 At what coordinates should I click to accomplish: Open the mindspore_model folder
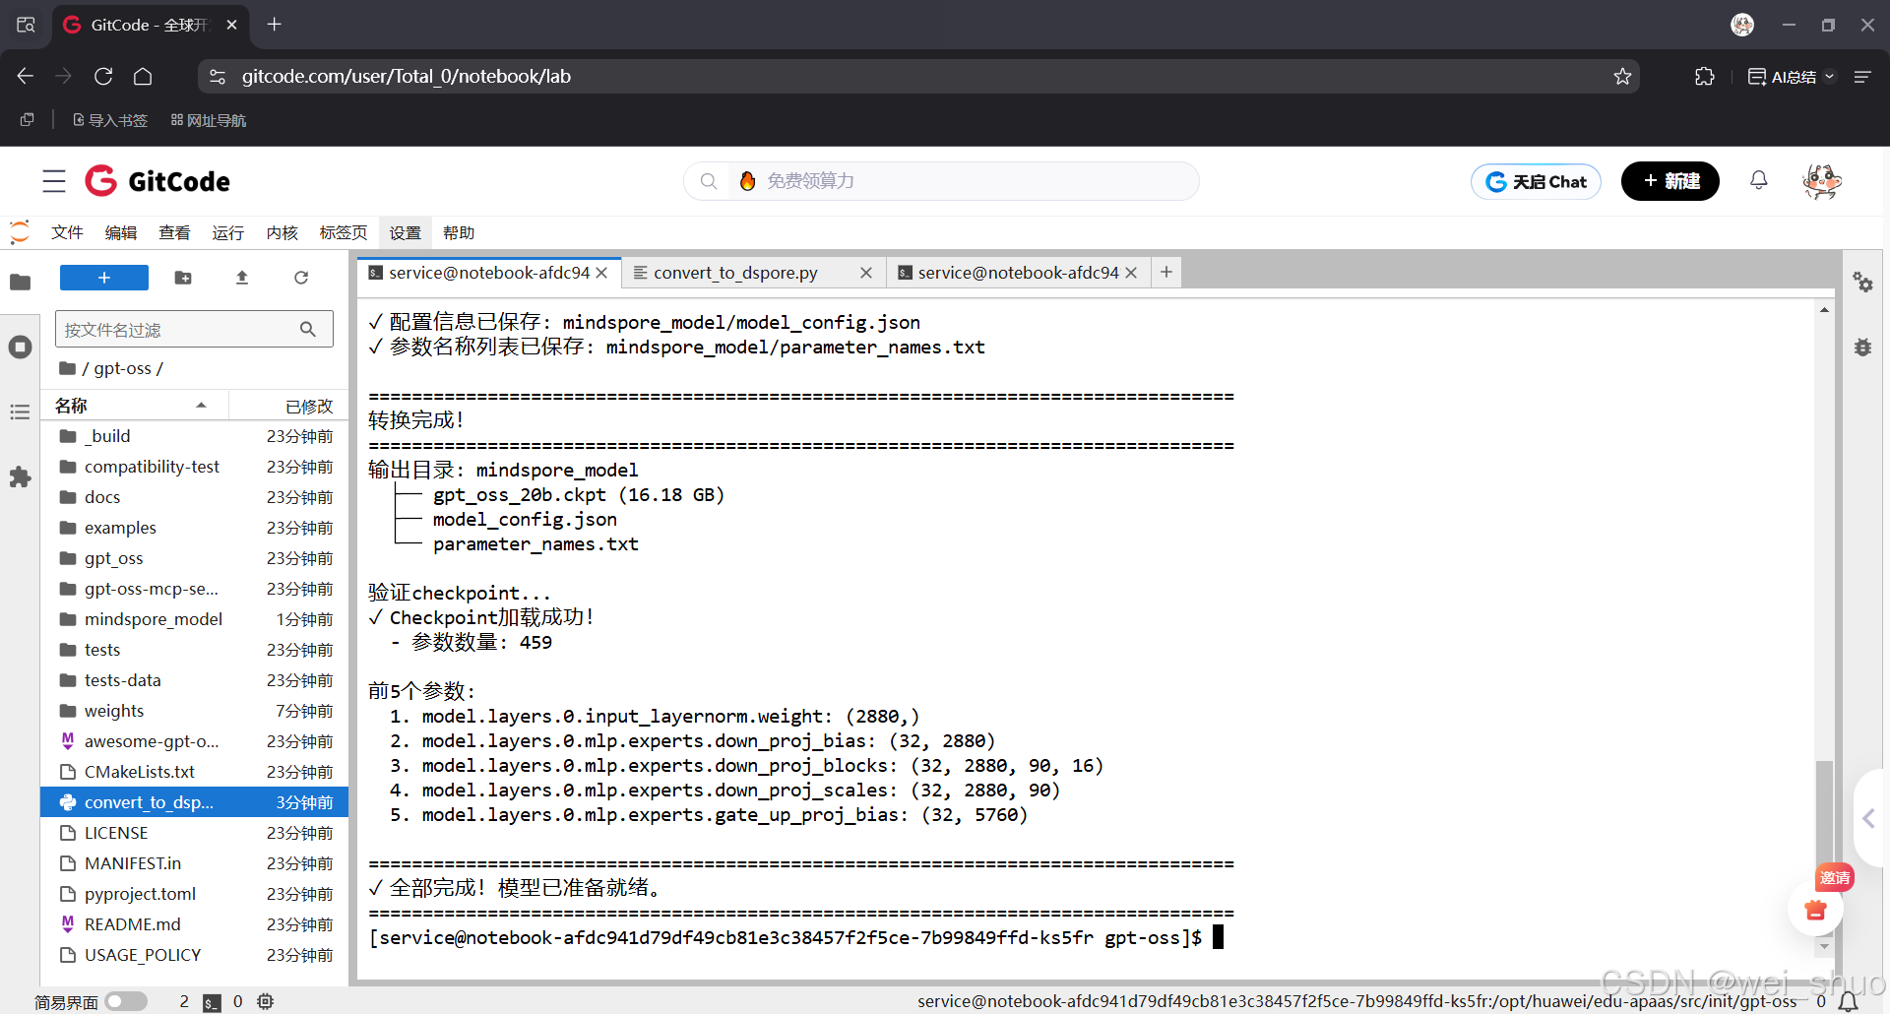[x=194, y=619]
